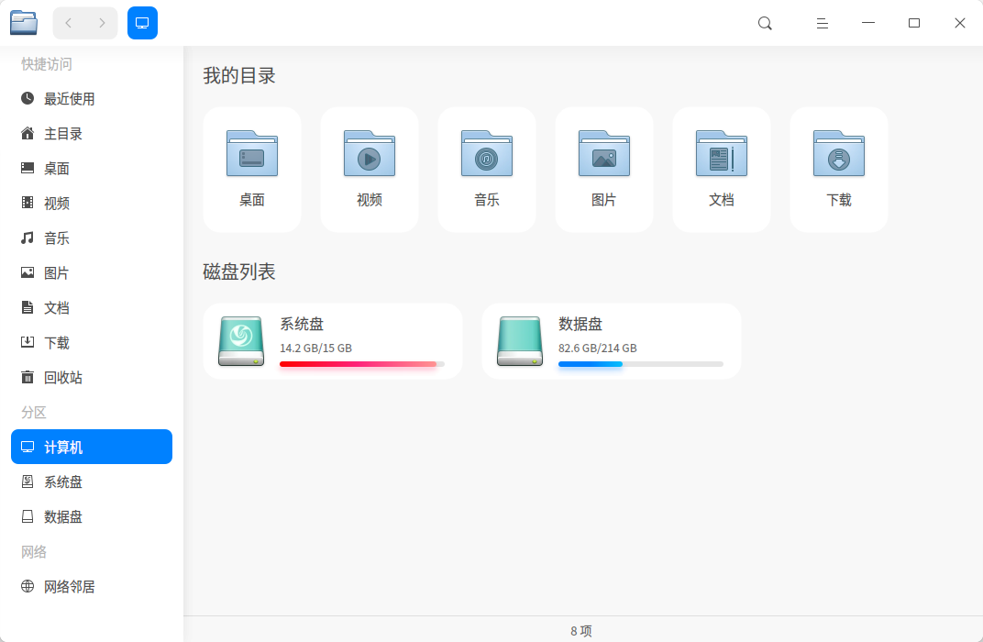Go to 桌面 in the sidebar
This screenshot has height=642, width=983.
(x=92, y=168)
